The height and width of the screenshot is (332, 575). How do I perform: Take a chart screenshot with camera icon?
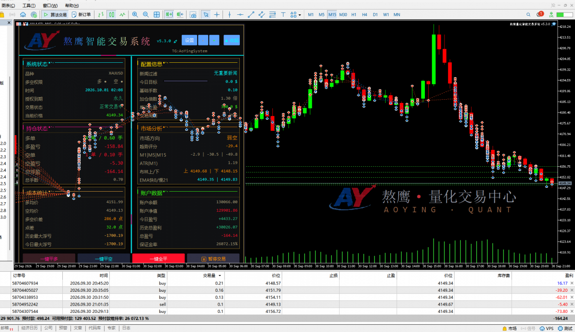click(193, 15)
